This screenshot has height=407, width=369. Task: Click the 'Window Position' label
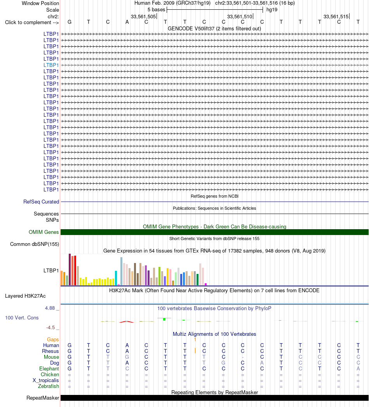point(40,4)
